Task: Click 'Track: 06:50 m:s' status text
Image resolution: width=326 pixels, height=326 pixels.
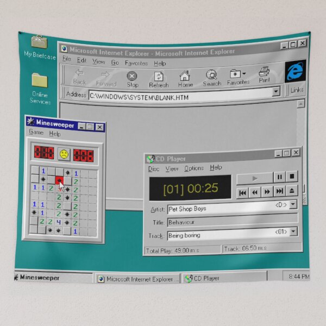Action: pos(246,248)
